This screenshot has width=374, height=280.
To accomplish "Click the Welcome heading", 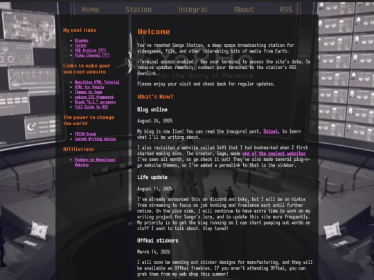I will [x=154, y=32].
